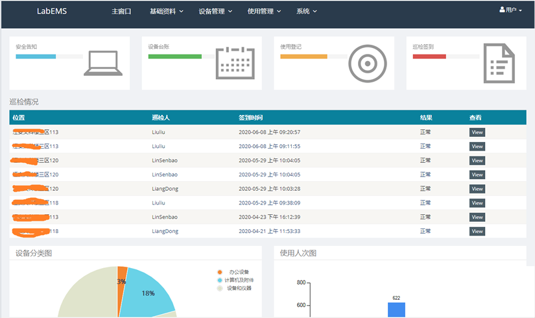Go to the 主窗口 menu item
The image size is (535, 318).
121,12
